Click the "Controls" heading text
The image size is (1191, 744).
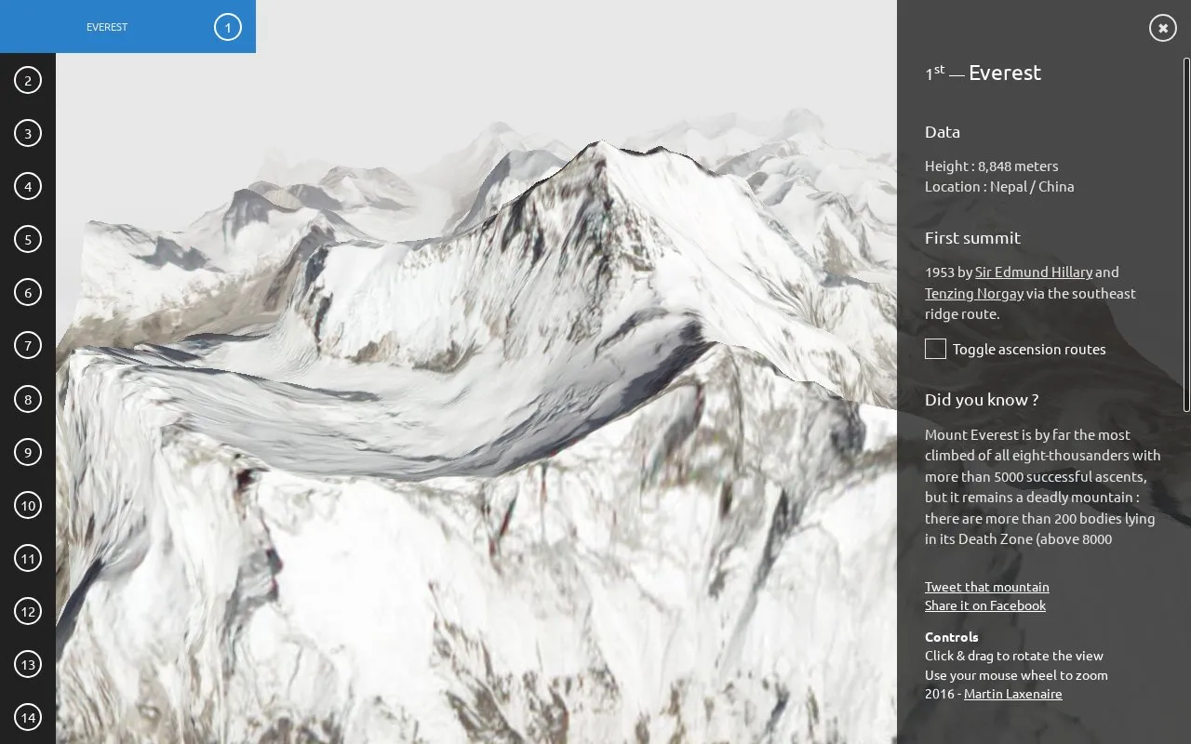[x=952, y=637]
